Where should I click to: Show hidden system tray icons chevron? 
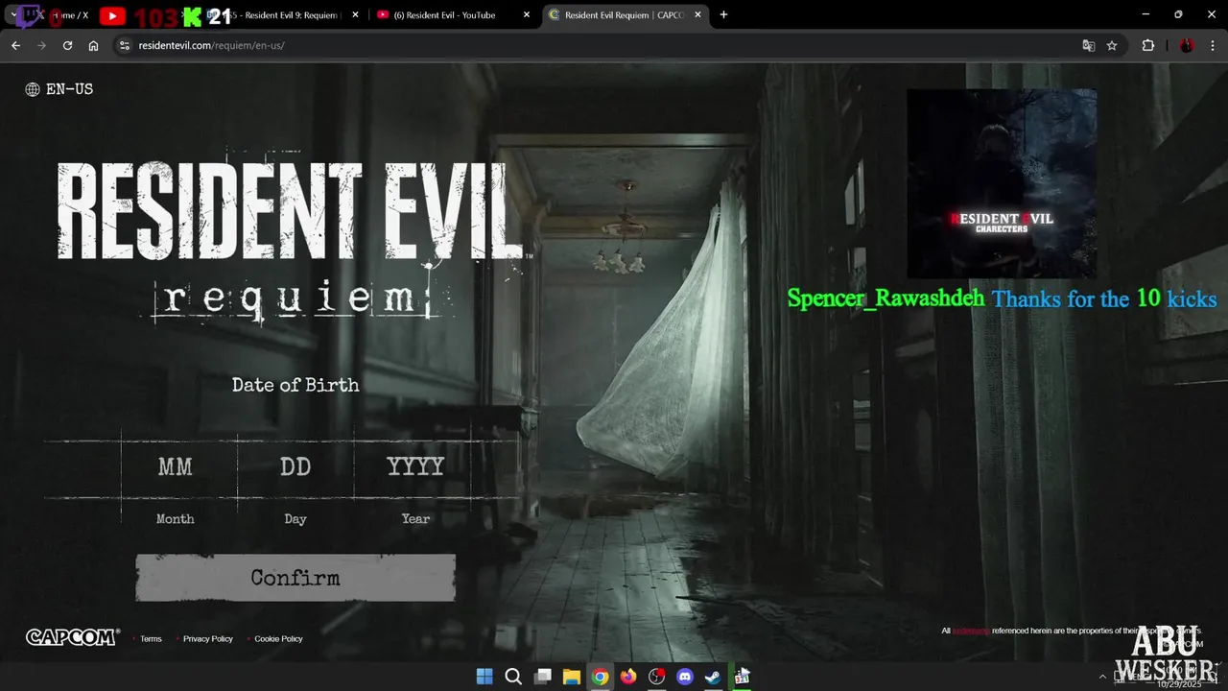click(x=1102, y=677)
